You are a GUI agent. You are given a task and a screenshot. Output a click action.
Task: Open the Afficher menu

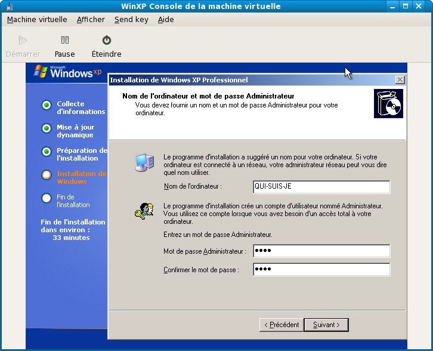[91, 20]
